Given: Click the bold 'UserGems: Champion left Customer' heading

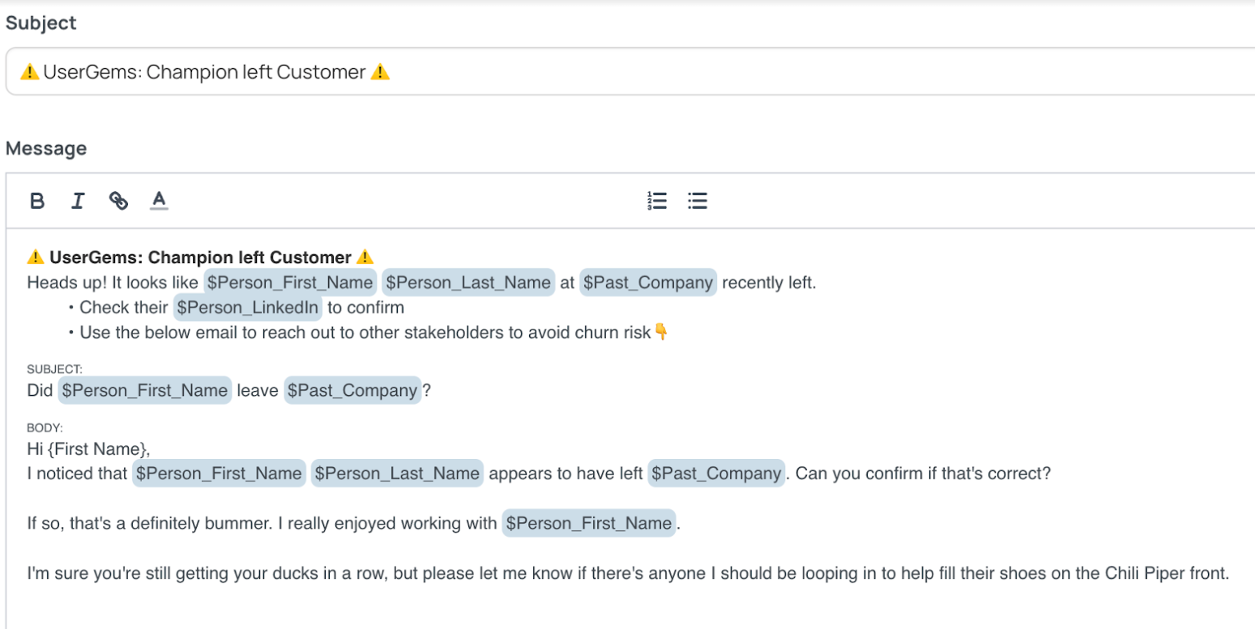Looking at the screenshot, I should tap(201, 257).
